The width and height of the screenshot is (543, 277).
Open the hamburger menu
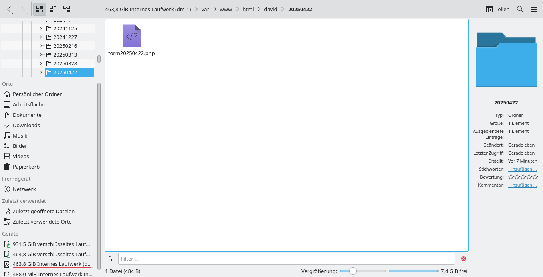click(533, 9)
